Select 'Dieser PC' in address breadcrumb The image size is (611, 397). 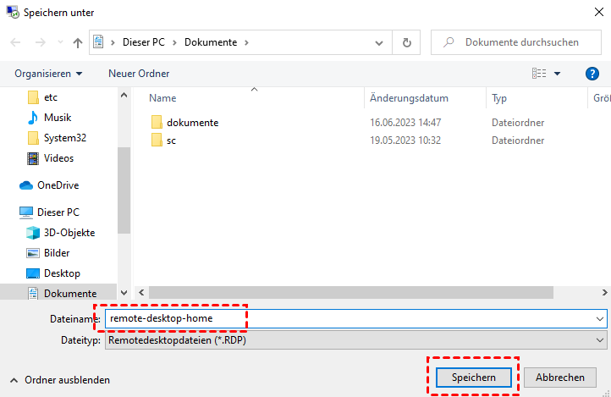(x=143, y=42)
